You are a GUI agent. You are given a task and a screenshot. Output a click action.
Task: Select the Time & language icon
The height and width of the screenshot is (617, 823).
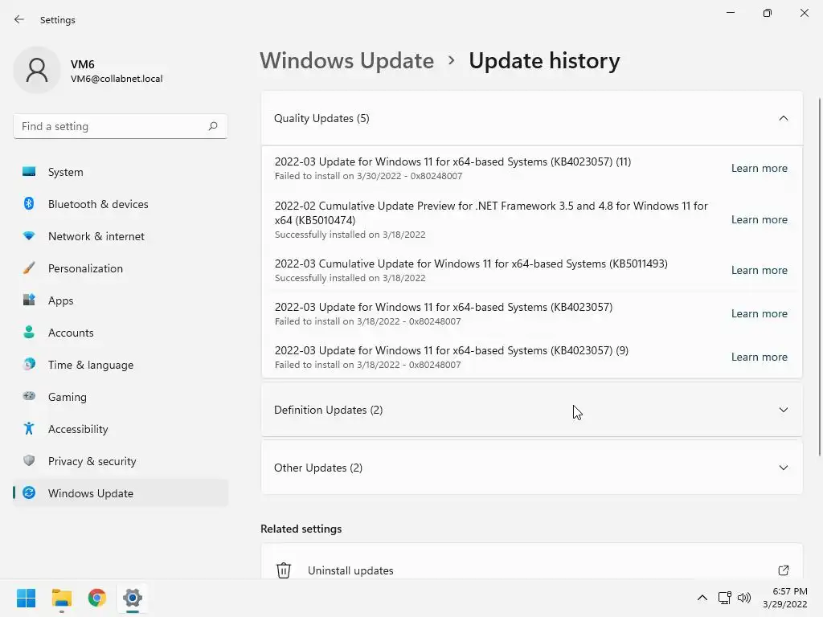click(x=29, y=364)
